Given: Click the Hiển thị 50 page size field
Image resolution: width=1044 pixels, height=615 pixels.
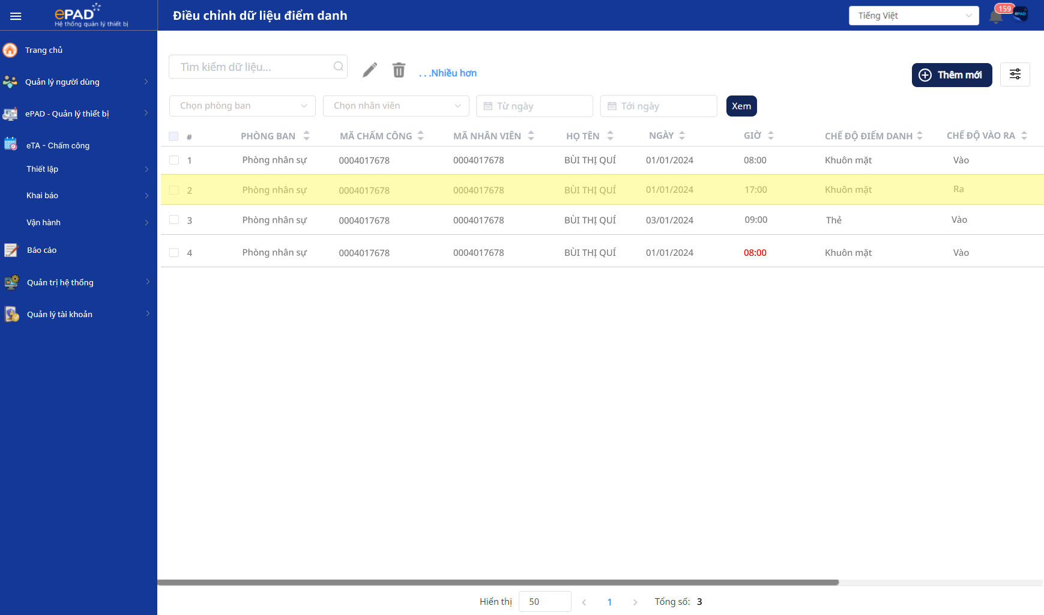Looking at the screenshot, I should point(545,602).
